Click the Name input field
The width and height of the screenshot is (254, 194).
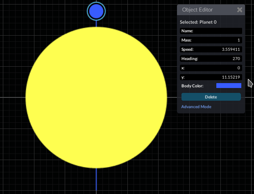217,31
